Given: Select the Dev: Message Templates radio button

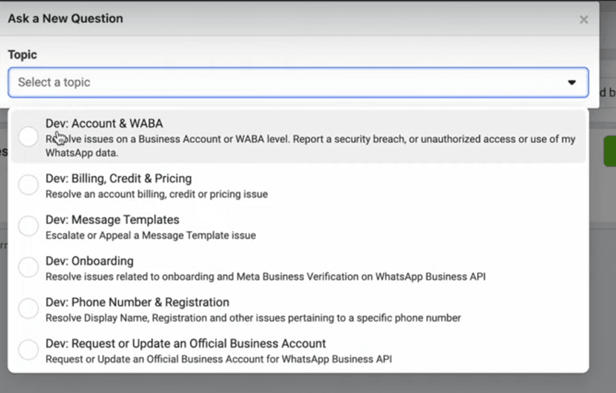Looking at the screenshot, I should [28, 226].
